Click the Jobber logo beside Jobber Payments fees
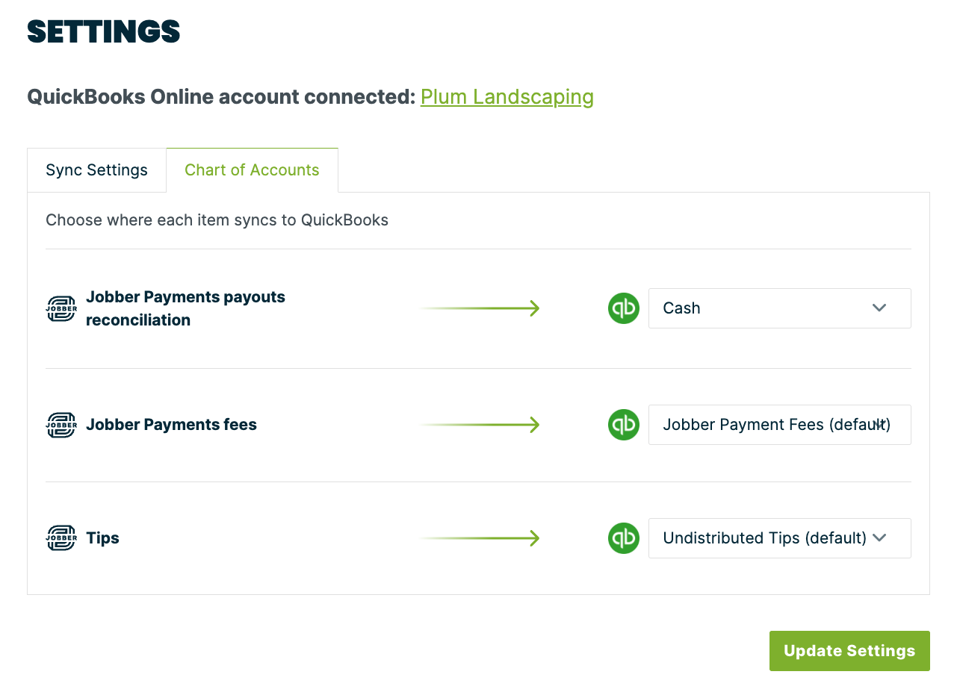Screen dimensions: 960x698 [x=61, y=425]
